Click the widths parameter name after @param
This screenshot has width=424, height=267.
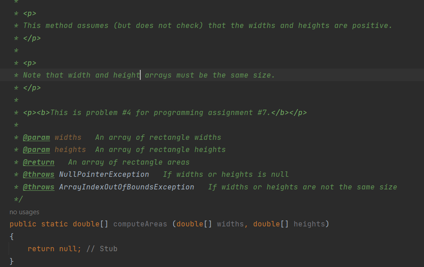coord(68,137)
